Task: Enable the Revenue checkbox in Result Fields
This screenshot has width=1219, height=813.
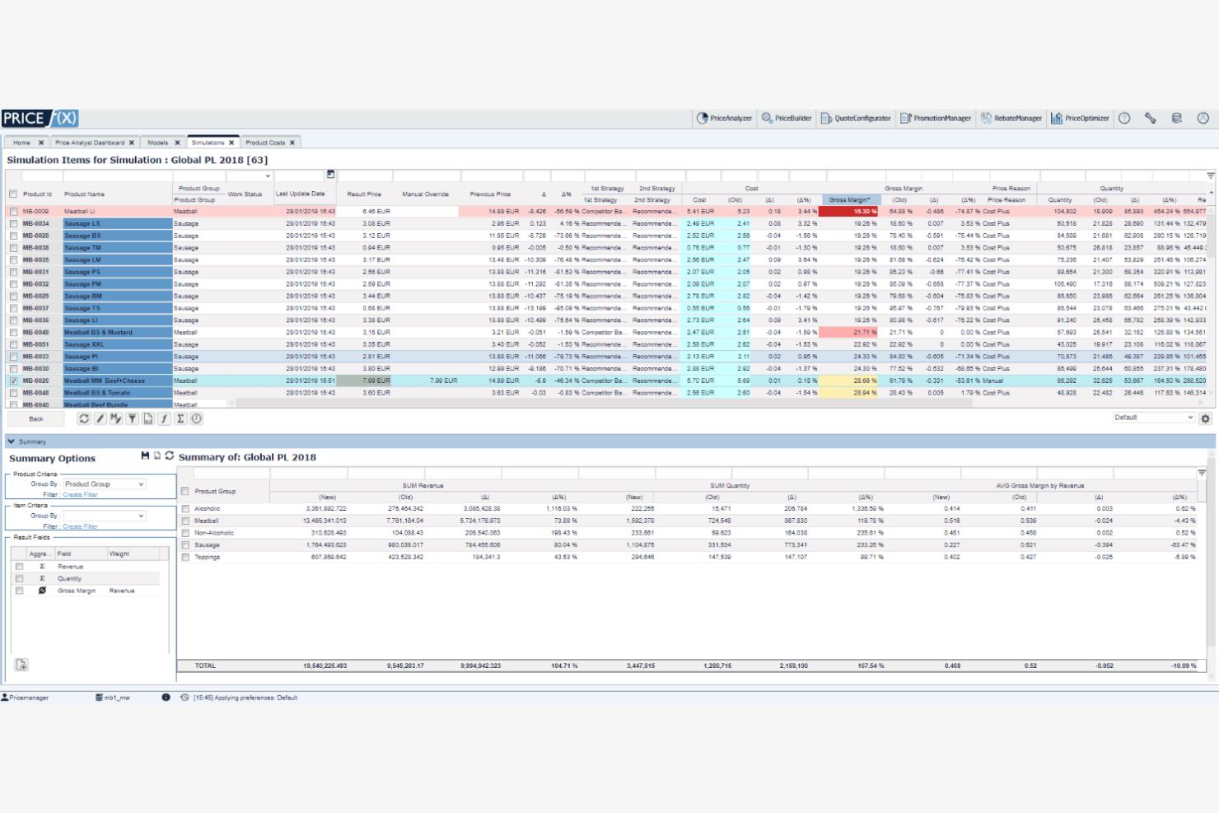Action: tap(18, 566)
